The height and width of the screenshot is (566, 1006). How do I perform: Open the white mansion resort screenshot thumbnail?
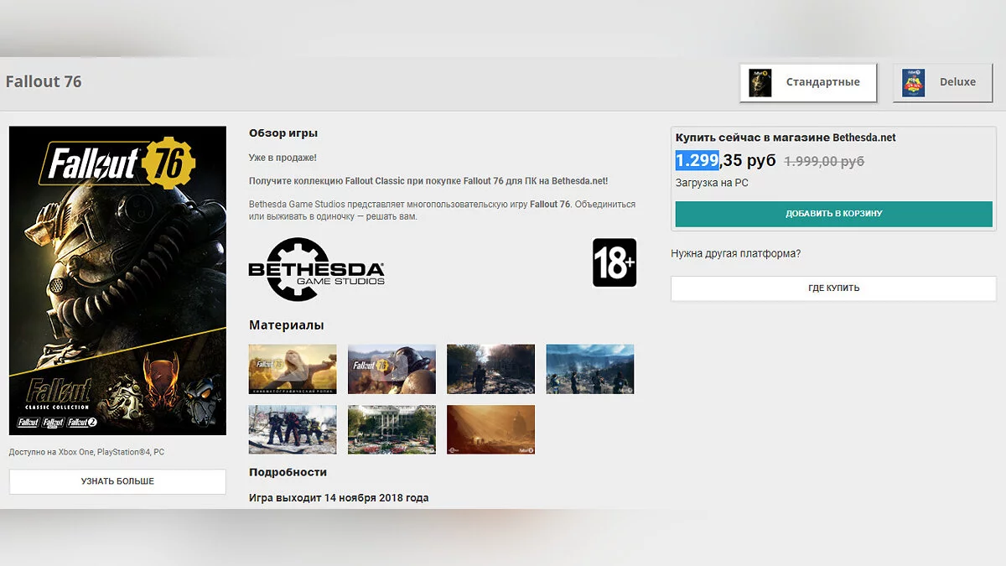point(392,429)
